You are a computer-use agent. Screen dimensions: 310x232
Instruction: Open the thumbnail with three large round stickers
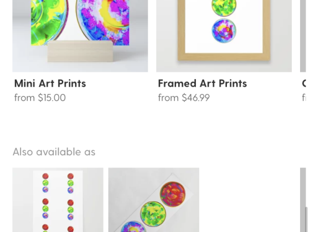click(154, 200)
